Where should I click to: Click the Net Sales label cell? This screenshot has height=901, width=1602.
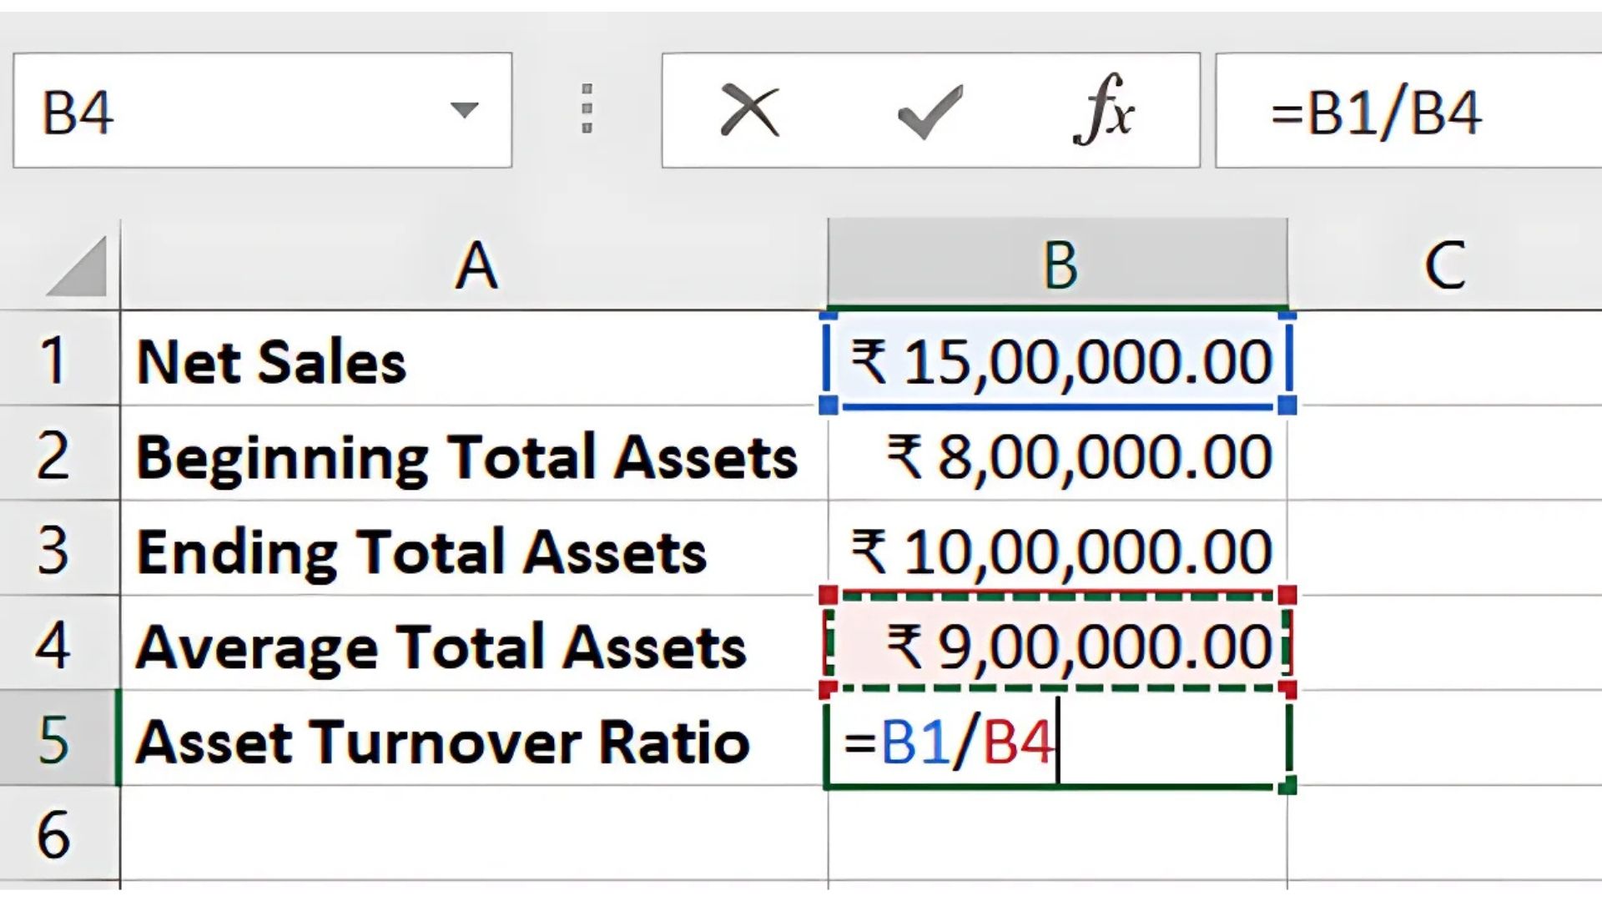pos(471,361)
